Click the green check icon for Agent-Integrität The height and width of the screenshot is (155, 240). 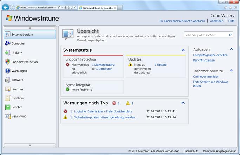(67, 90)
